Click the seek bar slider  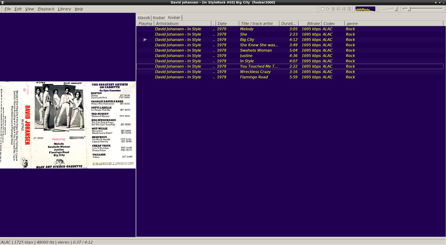coord(423,9)
